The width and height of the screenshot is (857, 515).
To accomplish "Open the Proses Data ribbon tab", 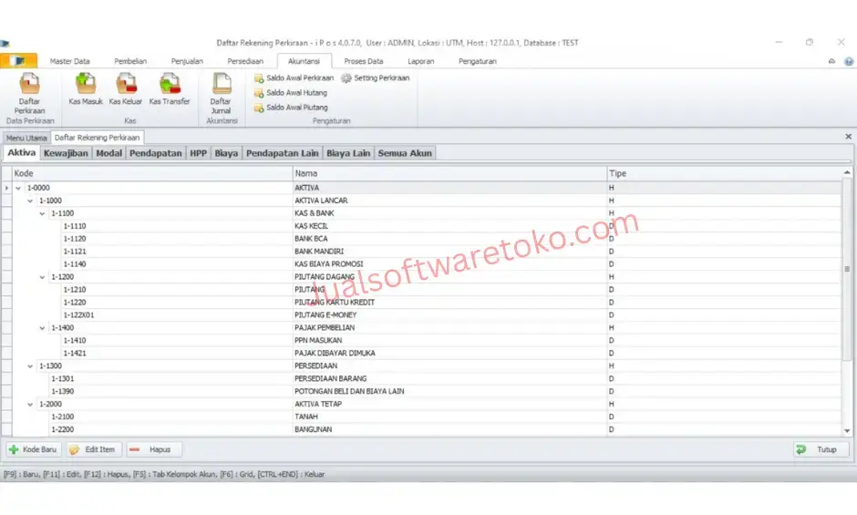I will [364, 61].
